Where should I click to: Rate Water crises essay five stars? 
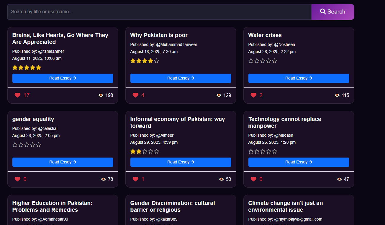[274, 61]
